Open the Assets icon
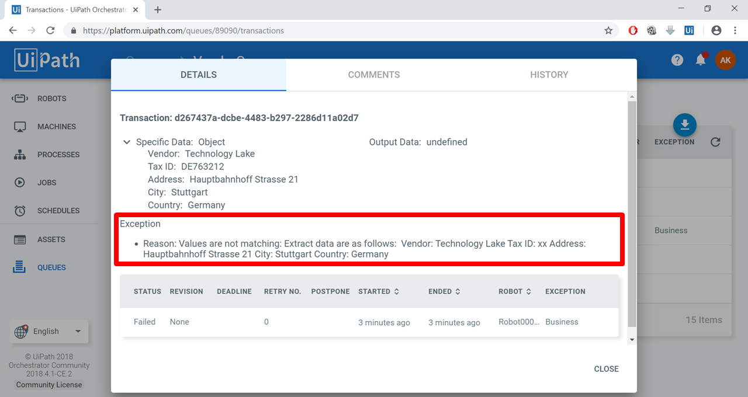Screen dimensions: 748x397 click(x=20, y=239)
